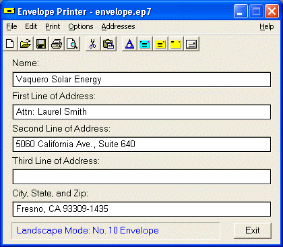Click the white envelope toolbar icon
This screenshot has height=247, width=283.
[191, 44]
